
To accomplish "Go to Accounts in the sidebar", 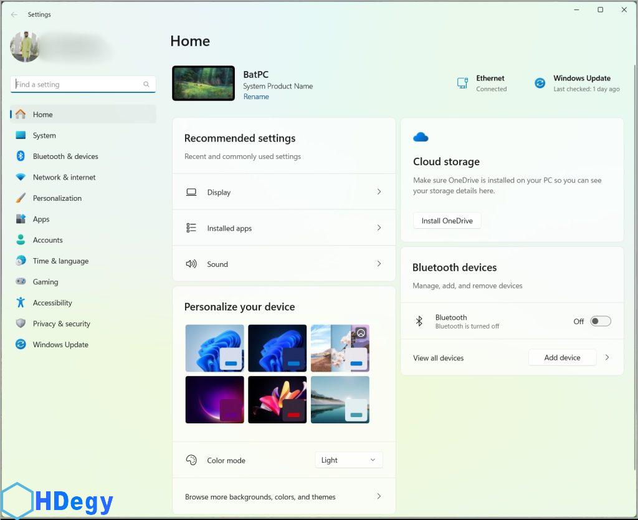I will 47,240.
